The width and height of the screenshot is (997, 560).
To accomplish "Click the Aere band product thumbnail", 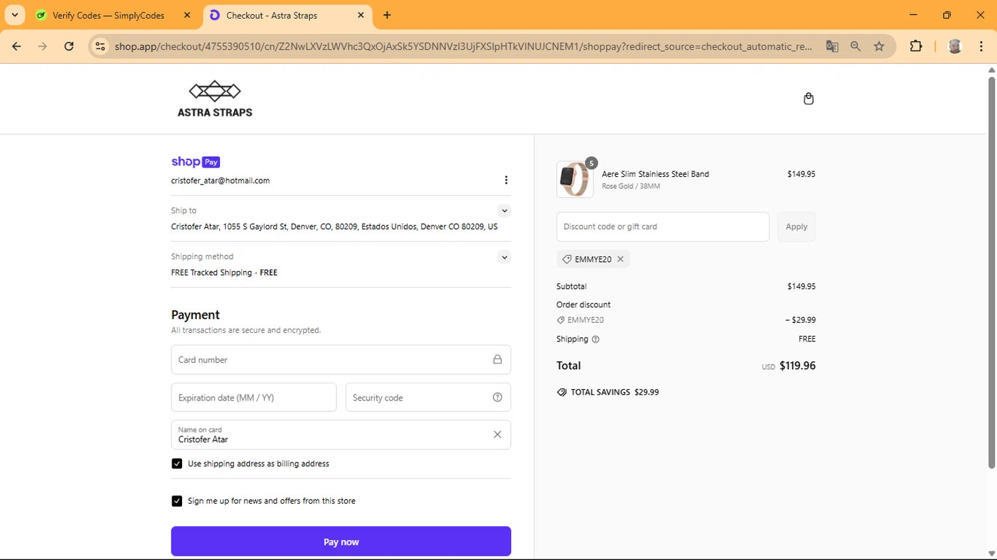I will (x=574, y=179).
